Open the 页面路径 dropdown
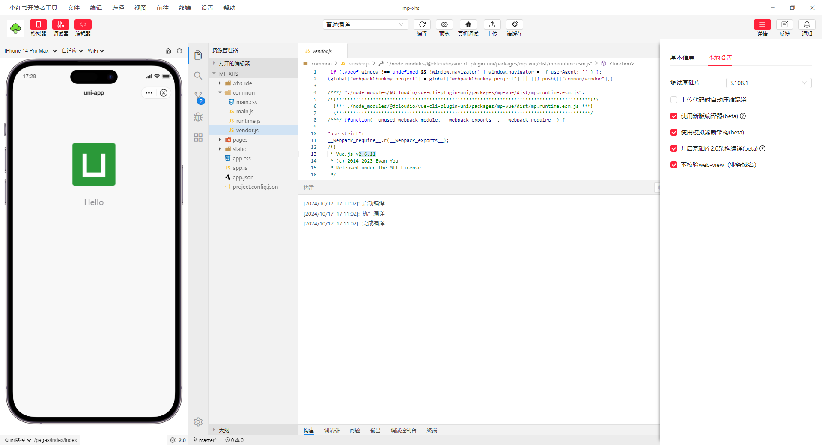Image resolution: width=822 pixels, height=445 pixels. [x=18, y=440]
